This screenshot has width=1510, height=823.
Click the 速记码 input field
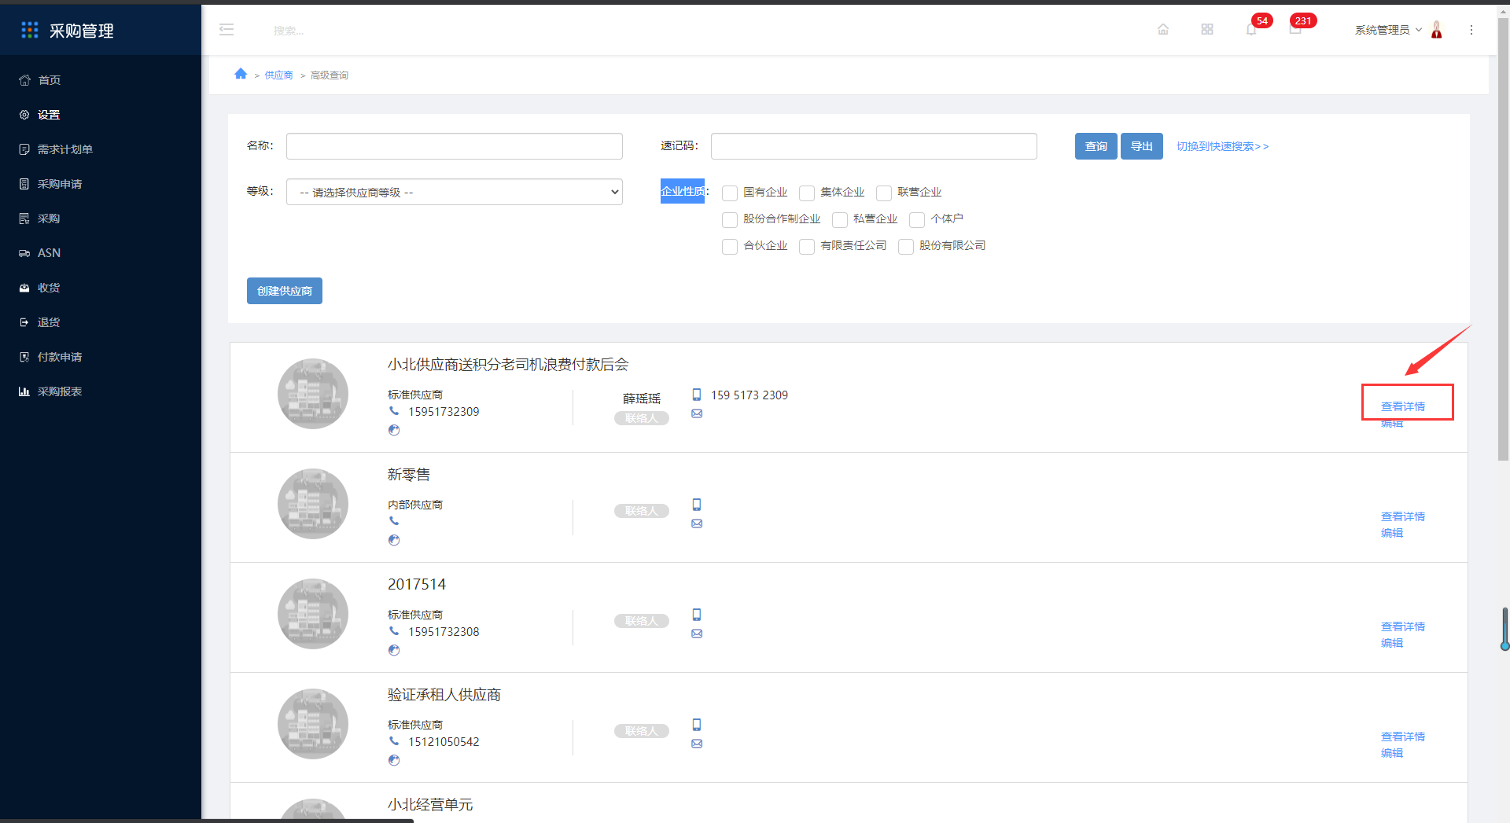pos(874,146)
